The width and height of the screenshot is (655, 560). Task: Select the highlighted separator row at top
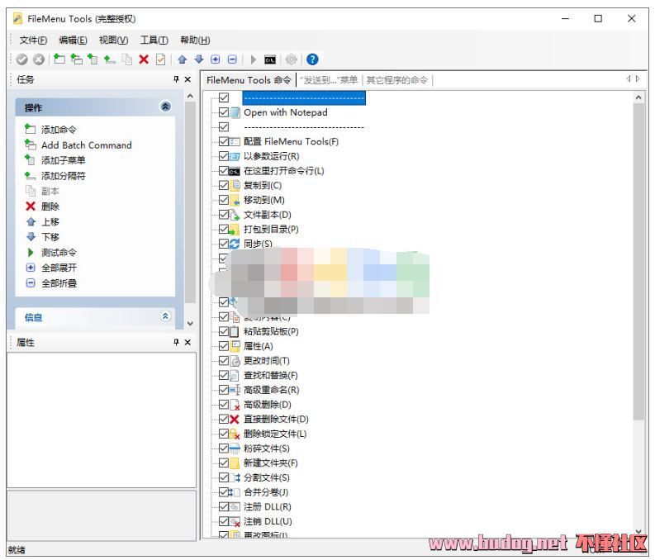(x=304, y=98)
